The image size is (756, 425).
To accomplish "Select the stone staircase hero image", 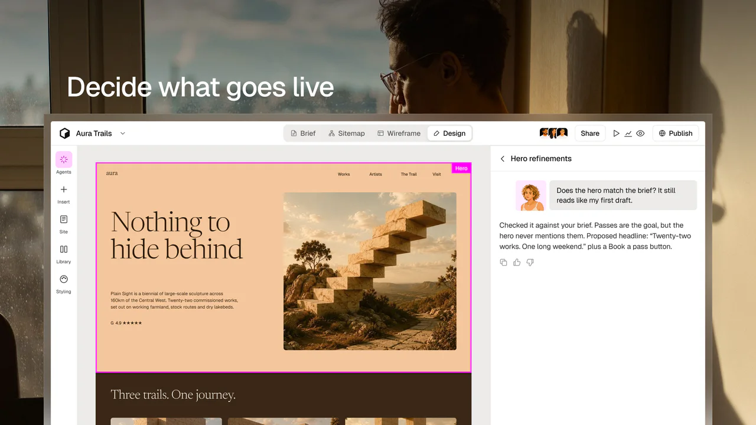I will (370, 271).
